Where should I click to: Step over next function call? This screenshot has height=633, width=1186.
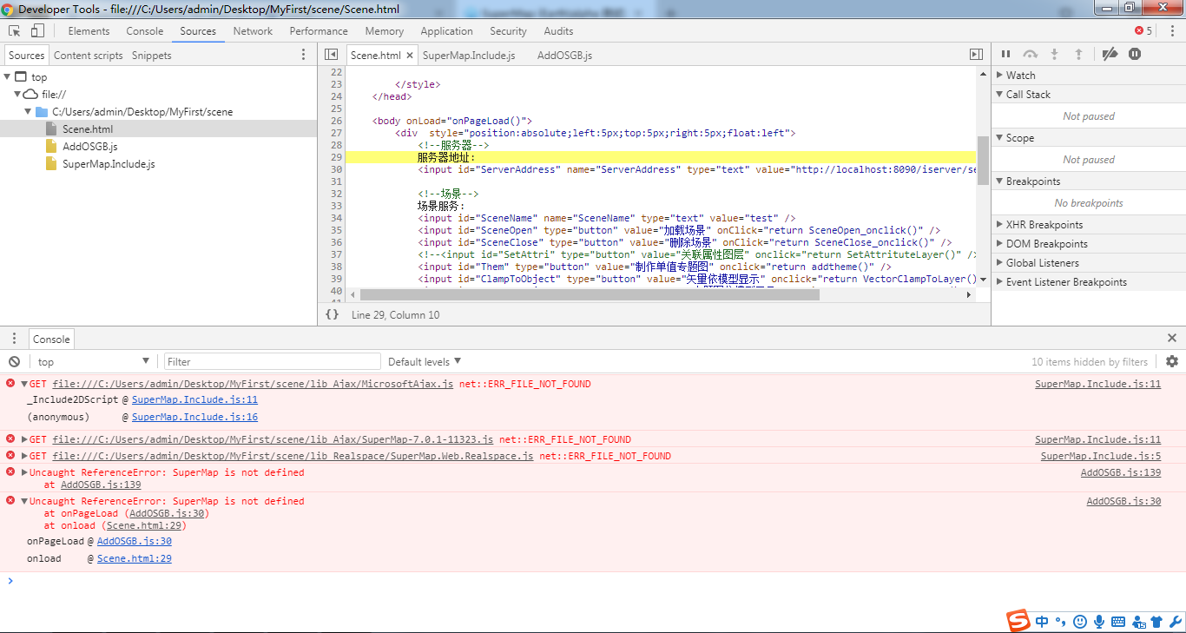[x=1031, y=54]
